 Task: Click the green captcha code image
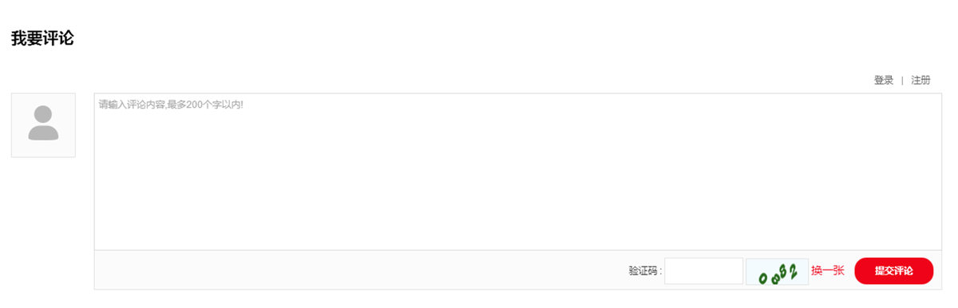pos(777,271)
